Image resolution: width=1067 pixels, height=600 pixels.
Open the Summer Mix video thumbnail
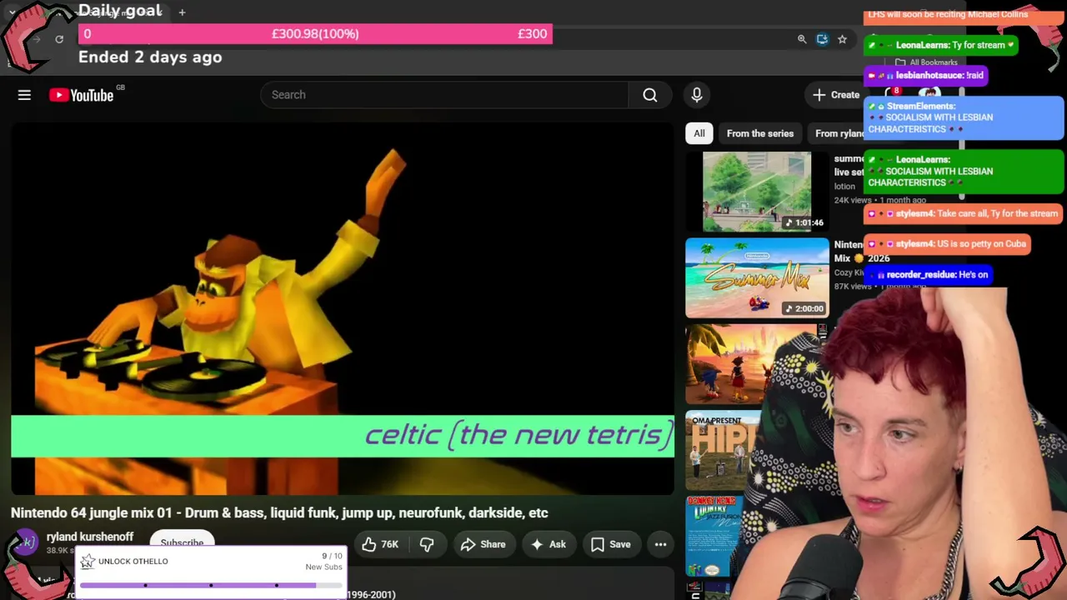coord(757,278)
